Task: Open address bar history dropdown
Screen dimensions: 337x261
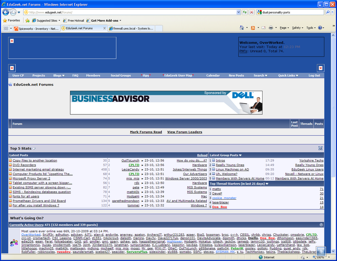Action: [238, 12]
